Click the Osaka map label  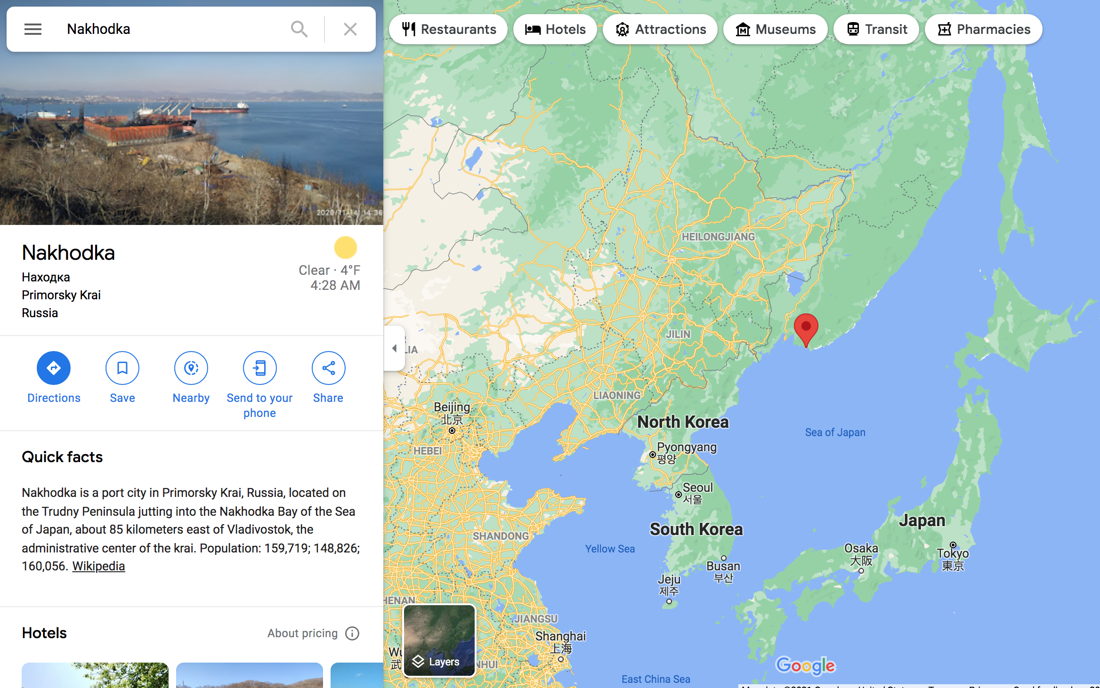click(x=861, y=554)
